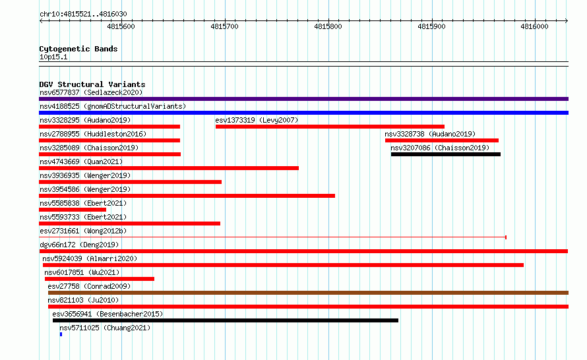
Task: Select the red esv1373319 variant bar
Action: [330, 127]
